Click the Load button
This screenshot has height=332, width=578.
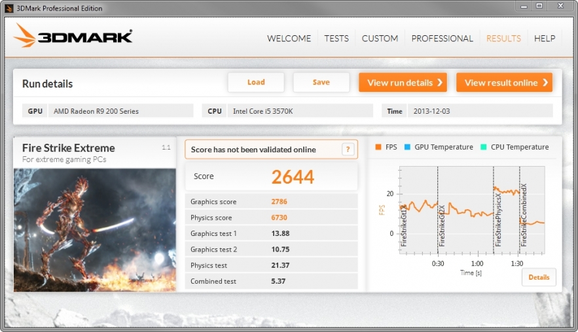(x=256, y=82)
